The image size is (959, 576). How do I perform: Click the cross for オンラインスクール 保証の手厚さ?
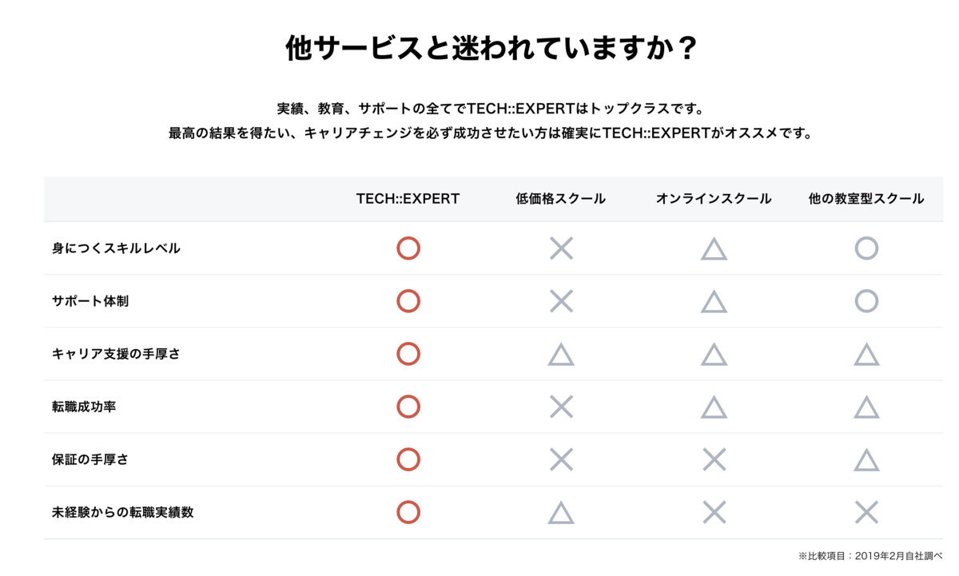click(714, 459)
